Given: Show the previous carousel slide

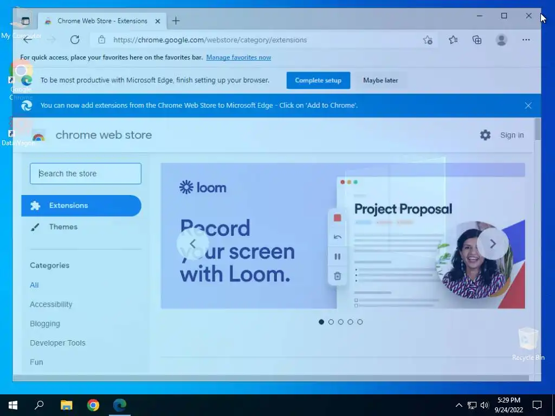Looking at the screenshot, I should 192,244.
